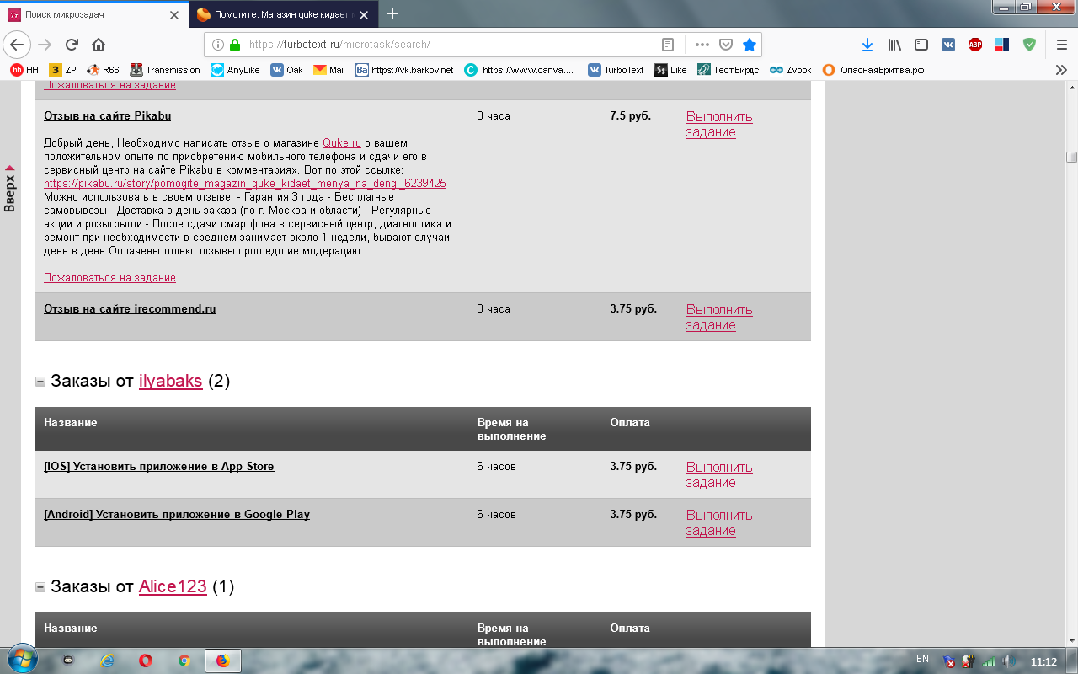Open the Отзыв на сайте Pikabu task
This screenshot has width=1078, height=674.
[107, 115]
